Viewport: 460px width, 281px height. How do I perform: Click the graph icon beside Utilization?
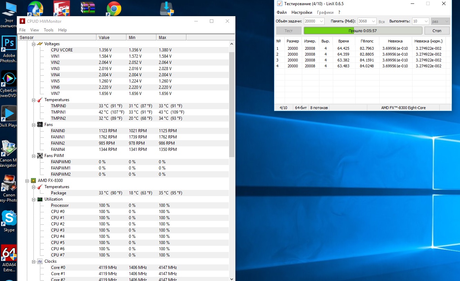click(x=40, y=199)
